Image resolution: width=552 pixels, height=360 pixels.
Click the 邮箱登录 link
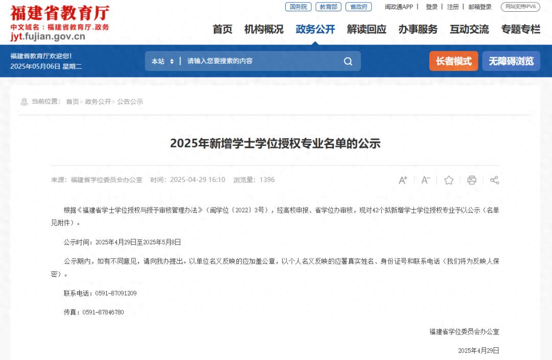click(x=480, y=7)
